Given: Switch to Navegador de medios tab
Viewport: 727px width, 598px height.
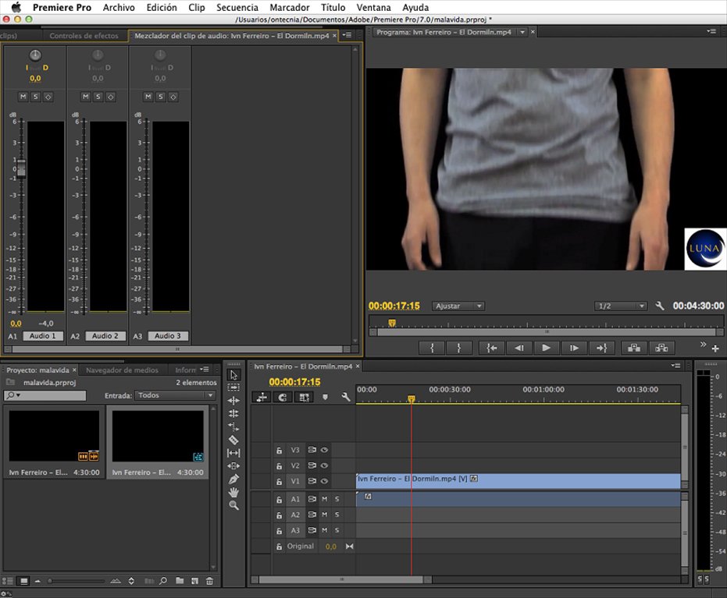Looking at the screenshot, I should coord(122,370).
